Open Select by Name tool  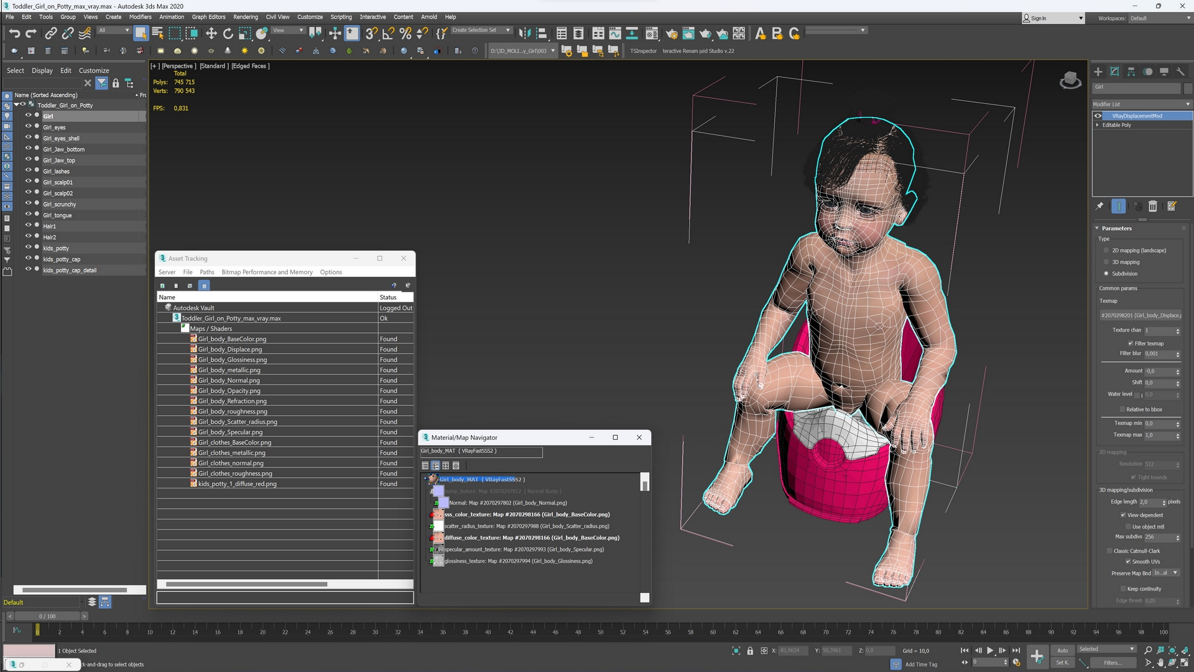pyautogui.click(x=157, y=34)
